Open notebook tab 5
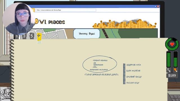This screenshot has width=180, height=101. pyautogui.click(x=32, y=36)
